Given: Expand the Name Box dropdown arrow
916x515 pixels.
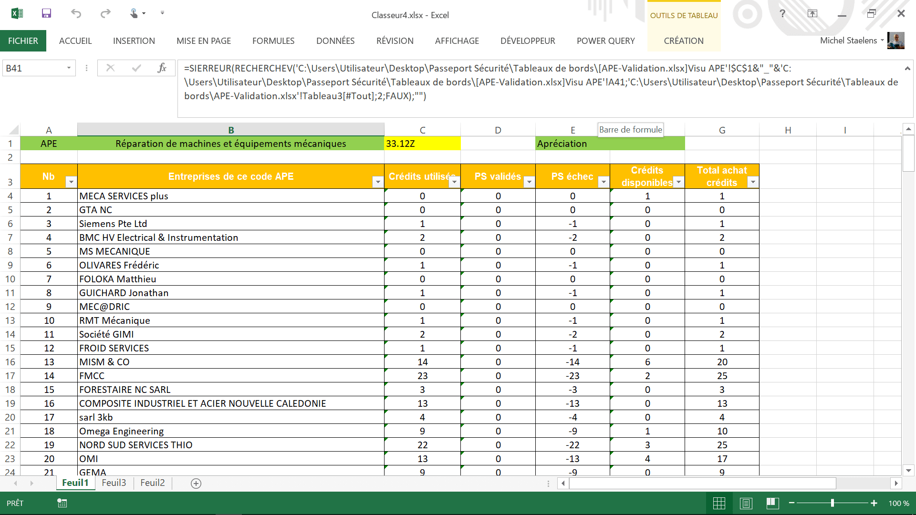Looking at the screenshot, I should 69,68.
